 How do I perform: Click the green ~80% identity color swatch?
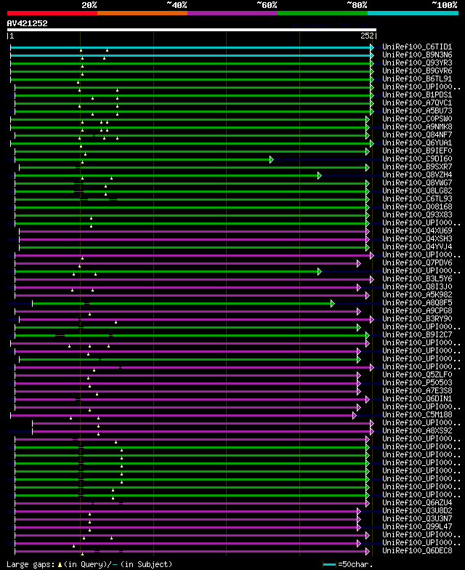pos(323,13)
